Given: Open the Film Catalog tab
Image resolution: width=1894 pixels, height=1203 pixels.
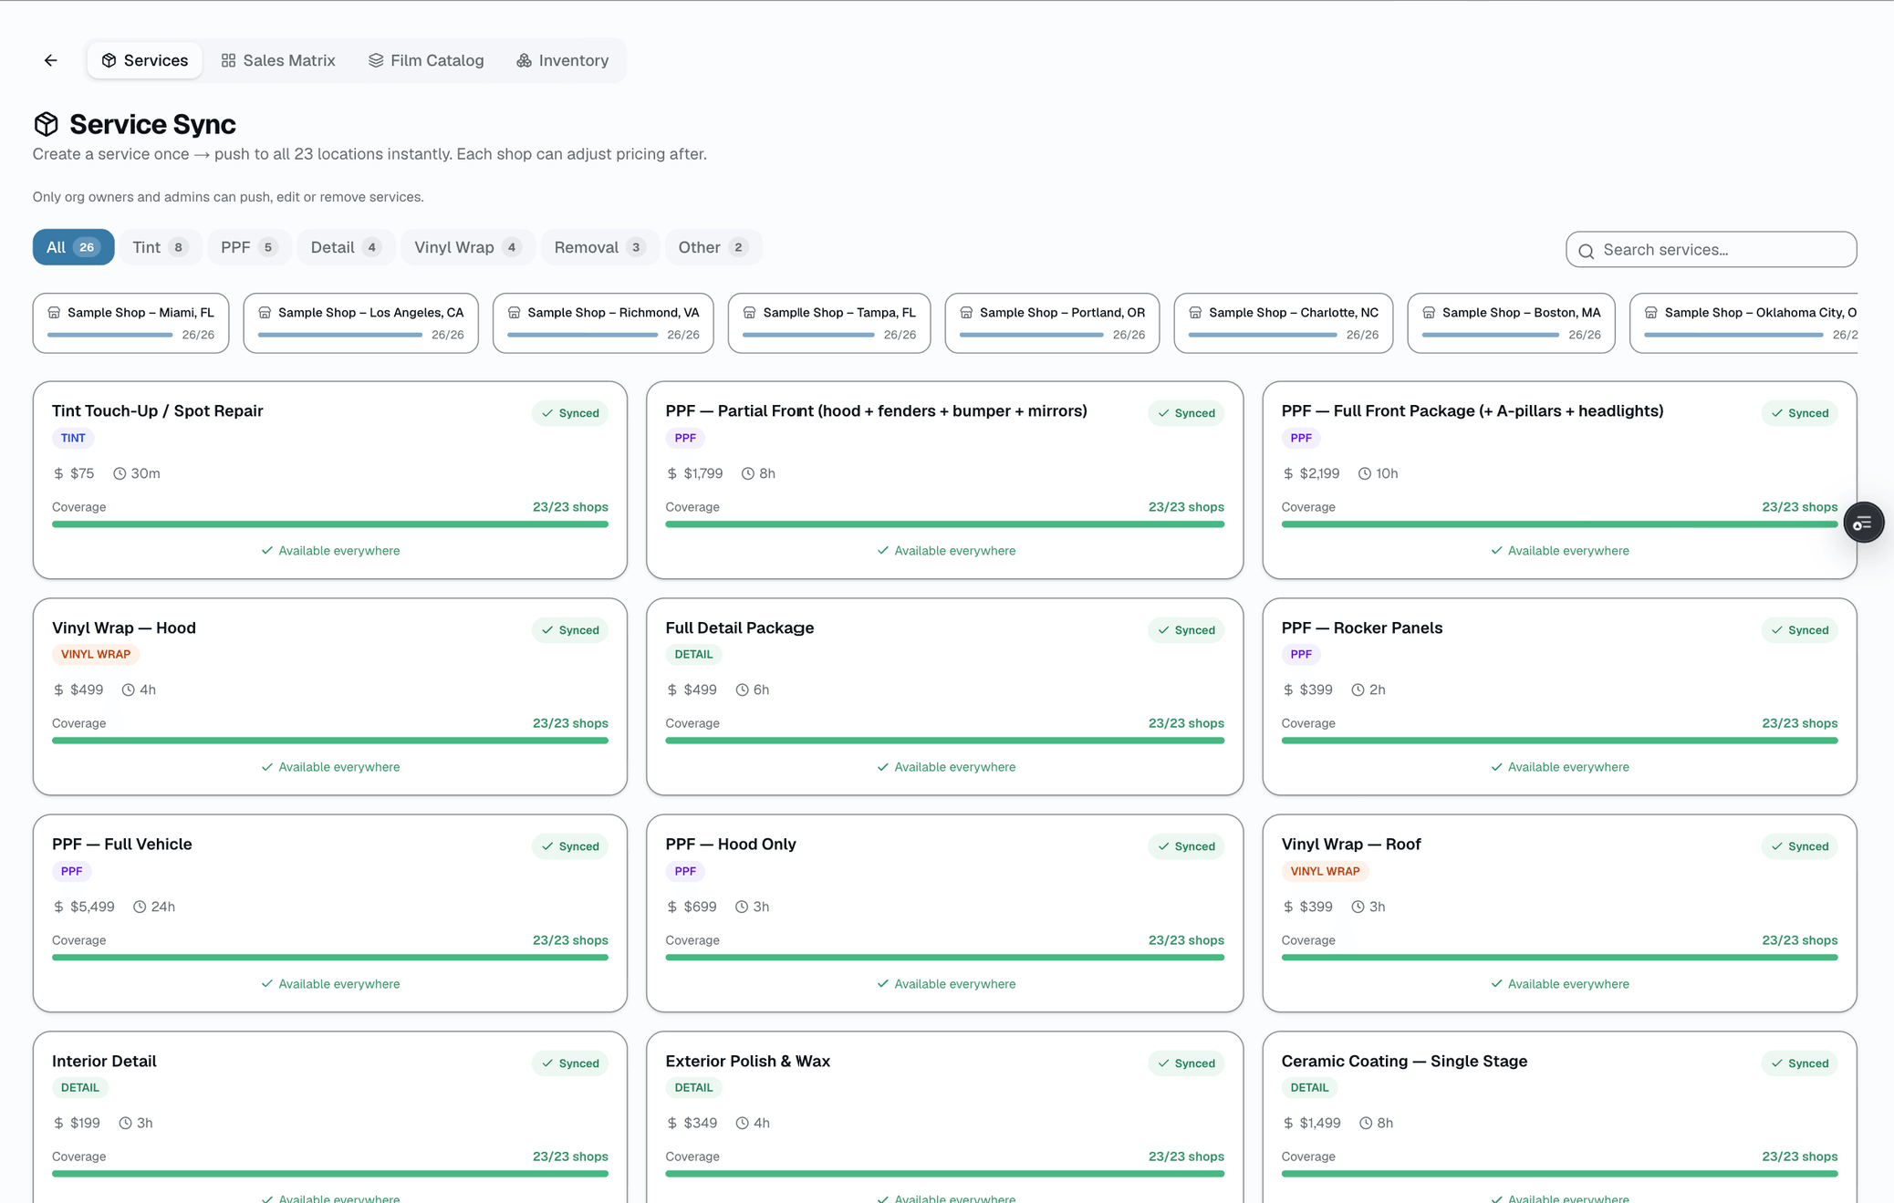Looking at the screenshot, I should click(x=426, y=60).
